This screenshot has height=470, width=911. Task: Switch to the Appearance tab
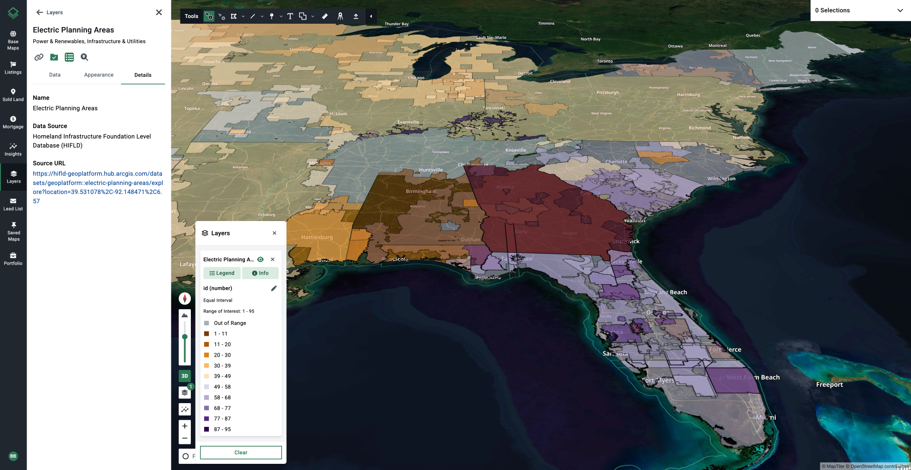99,75
